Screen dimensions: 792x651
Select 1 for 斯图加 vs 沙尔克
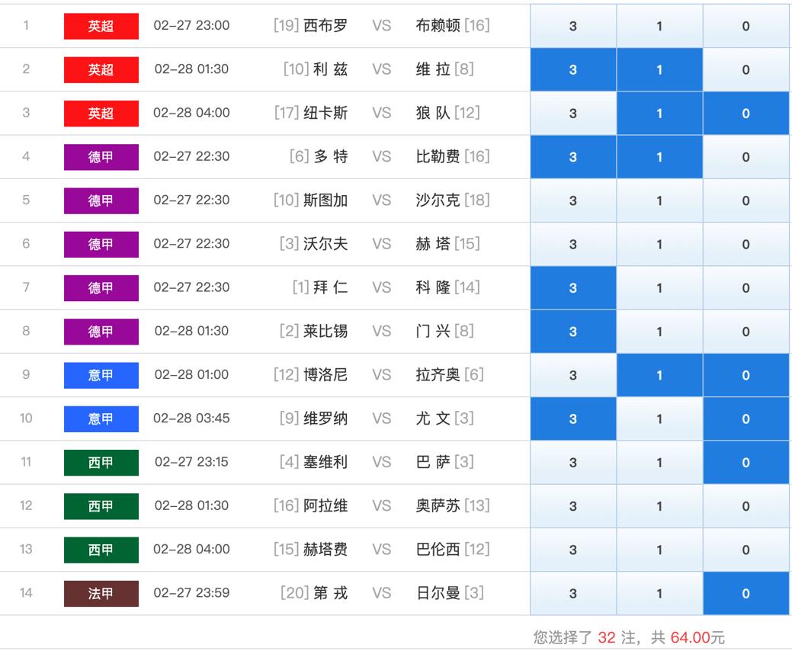[x=659, y=200]
